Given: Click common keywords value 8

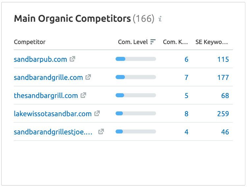Looking at the screenshot, I should [186, 114].
